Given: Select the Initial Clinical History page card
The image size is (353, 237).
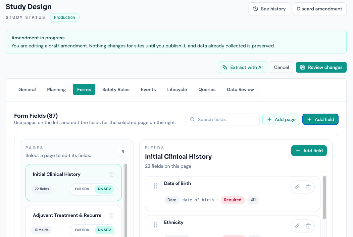Looking at the screenshot, I should coord(73,183).
